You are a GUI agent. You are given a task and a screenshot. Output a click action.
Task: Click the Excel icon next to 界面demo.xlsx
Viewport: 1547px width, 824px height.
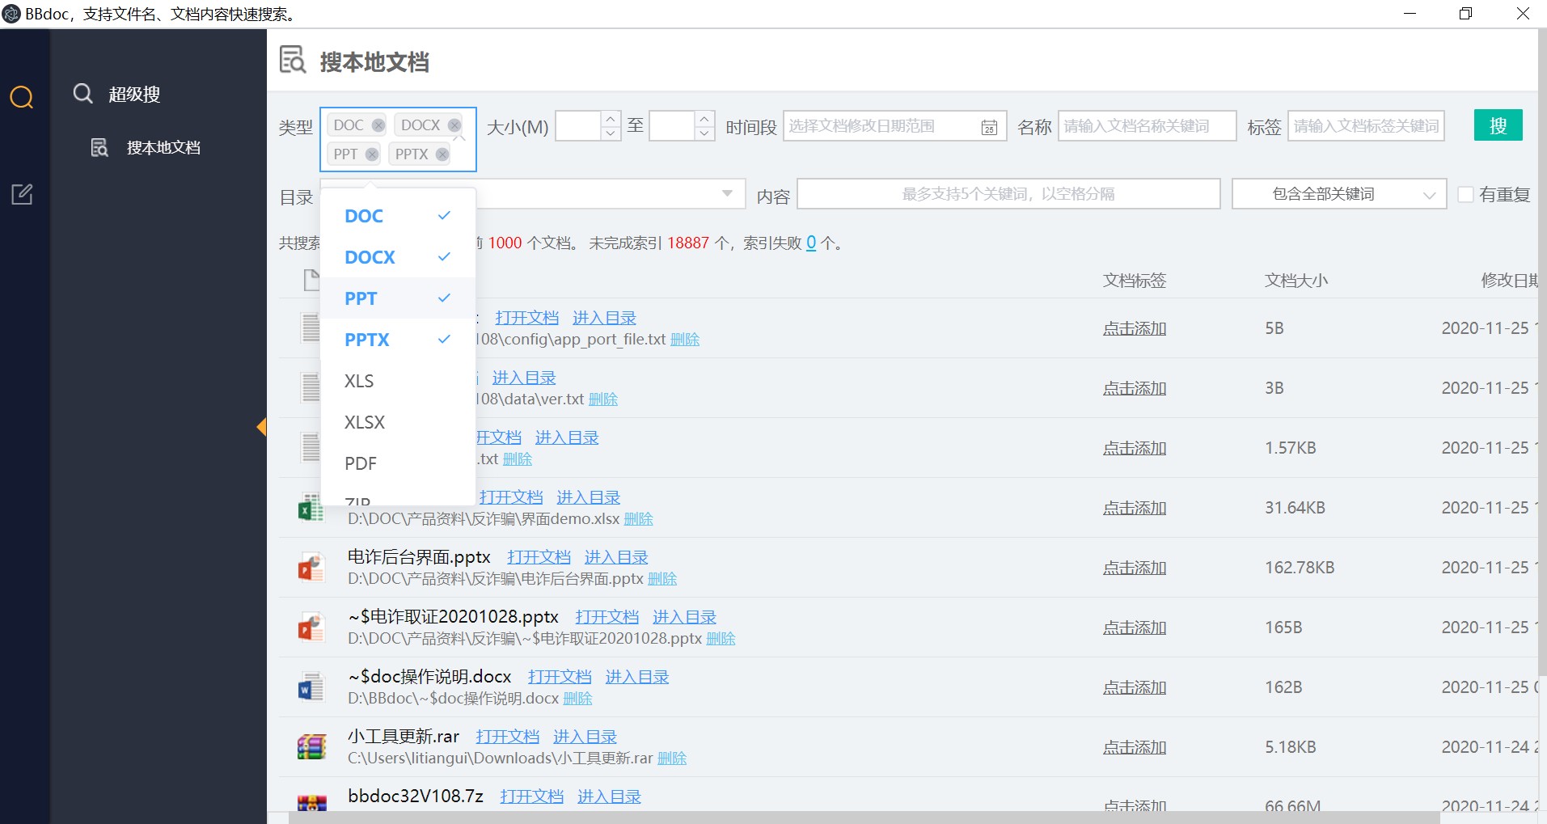coord(311,507)
